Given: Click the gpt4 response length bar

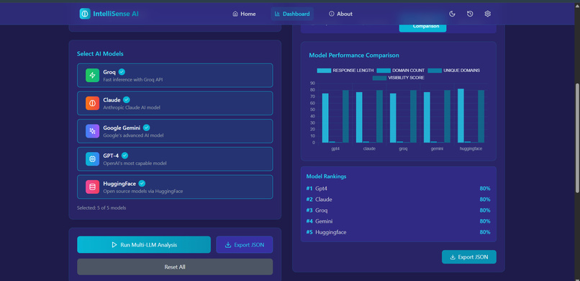Looking at the screenshot, I should 325,117.
